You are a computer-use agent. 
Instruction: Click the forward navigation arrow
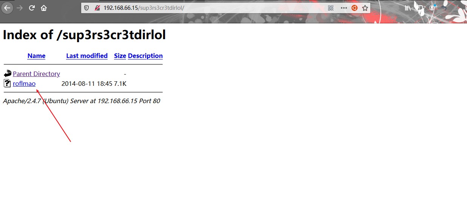click(x=20, y=8)
